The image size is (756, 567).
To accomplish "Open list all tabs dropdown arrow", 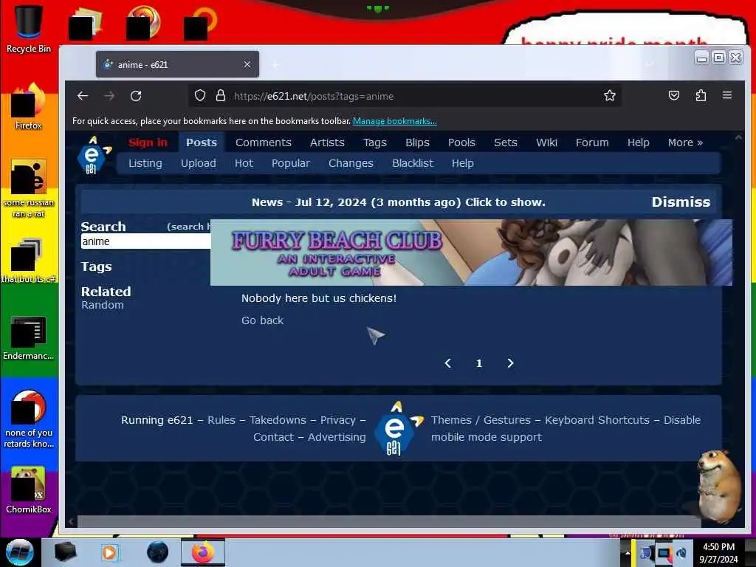I will pyautogui.click(x=650, y=64).
